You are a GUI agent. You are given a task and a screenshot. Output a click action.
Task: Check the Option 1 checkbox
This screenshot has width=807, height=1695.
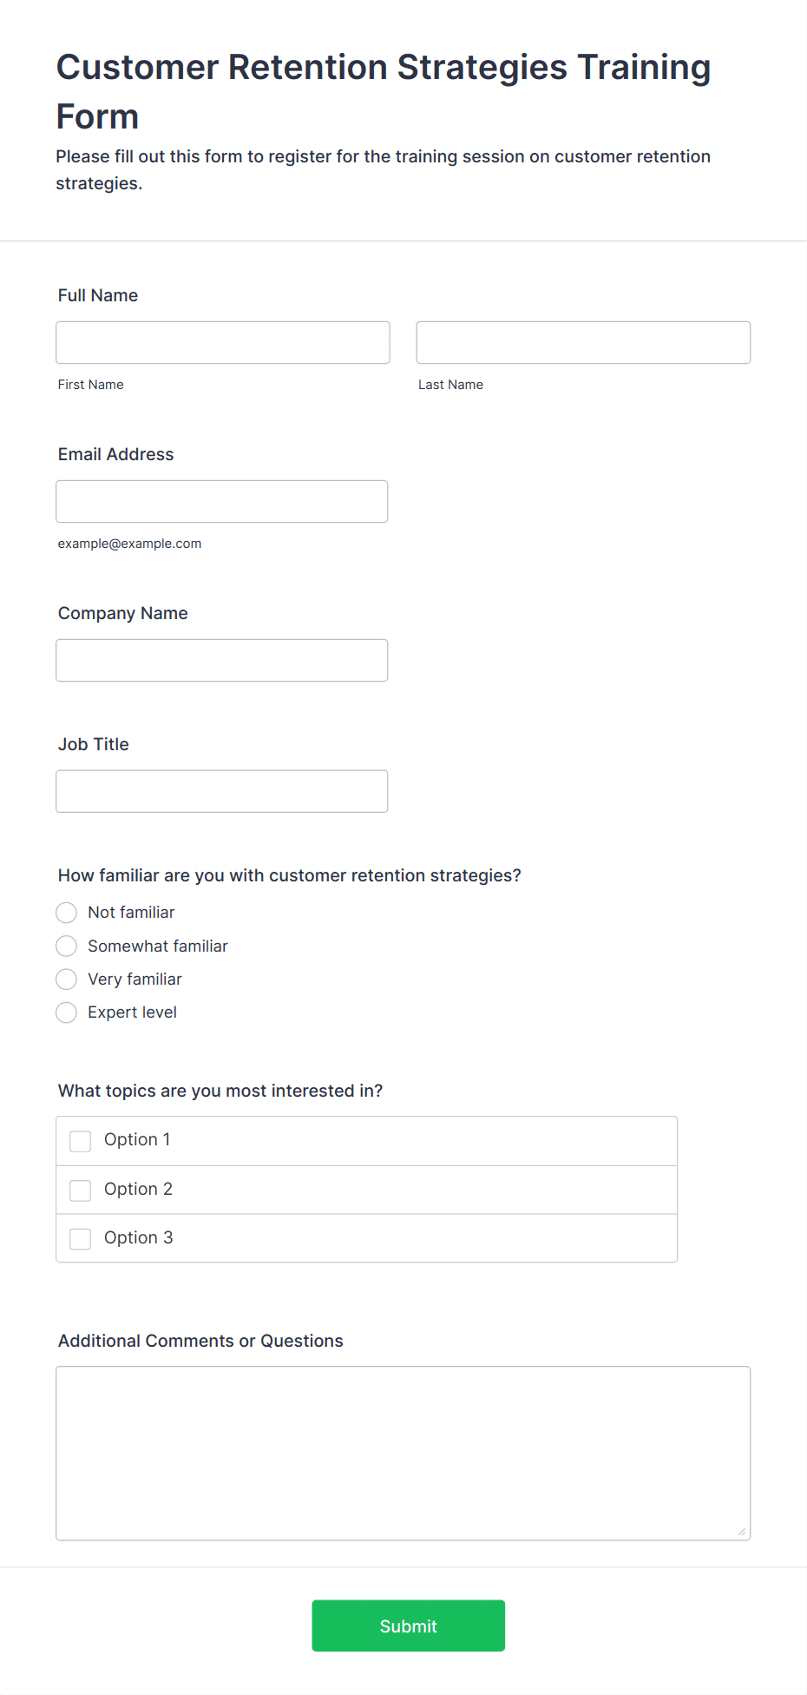[81, 1141]
